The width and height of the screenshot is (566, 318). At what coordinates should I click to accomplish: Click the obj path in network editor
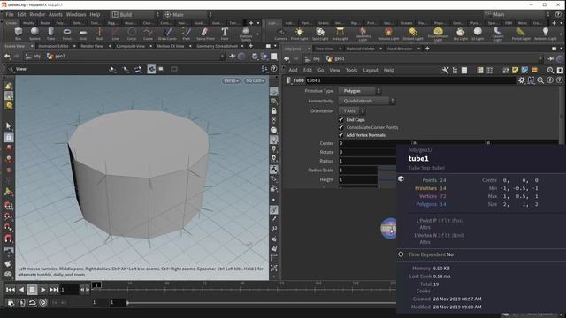click(x=312, y=58)
